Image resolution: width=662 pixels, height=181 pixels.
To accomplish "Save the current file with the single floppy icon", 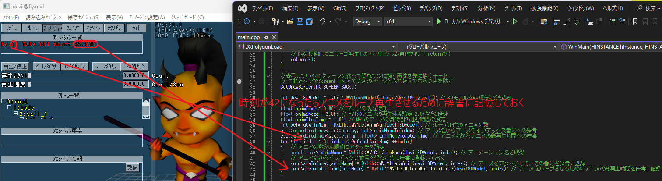I will [x=300, y=21].
